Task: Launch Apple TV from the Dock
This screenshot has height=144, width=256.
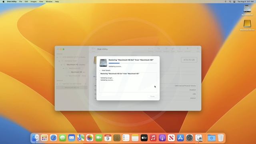Action: (144, 138)
